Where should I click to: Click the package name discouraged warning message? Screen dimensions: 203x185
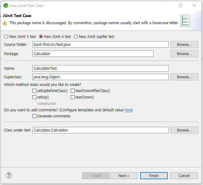(x=94, y=23)
